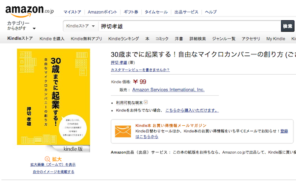The image size is (296, 181).
Task: Open the ヘルプ link
Action: [x=211, y=12]
